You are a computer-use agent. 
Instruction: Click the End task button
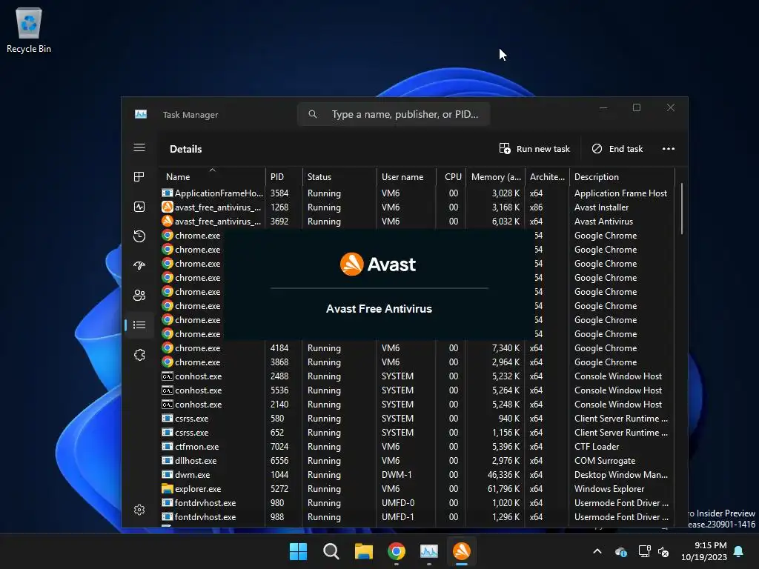coord(617,148)
